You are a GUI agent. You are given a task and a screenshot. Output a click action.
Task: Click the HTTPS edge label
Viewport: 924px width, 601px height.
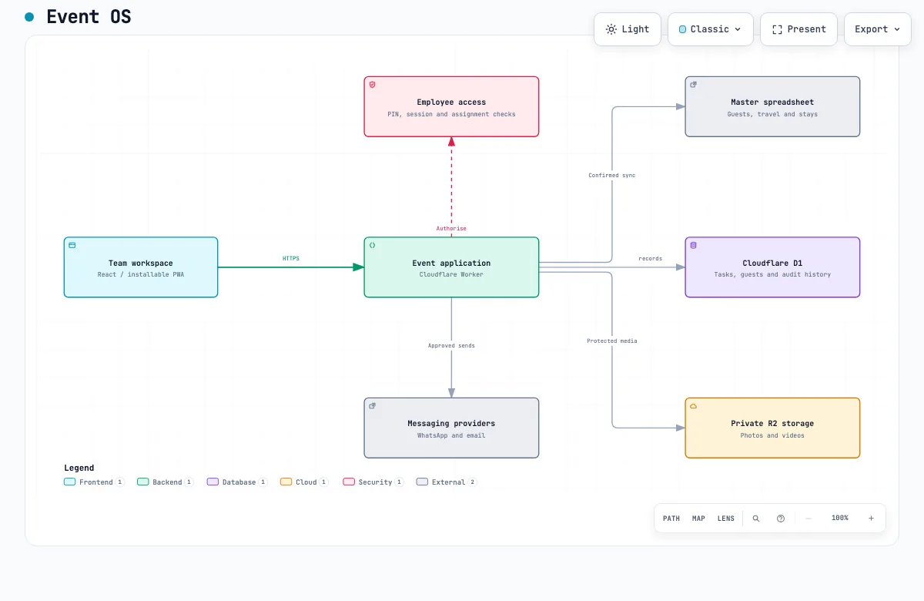coord(291,259)
